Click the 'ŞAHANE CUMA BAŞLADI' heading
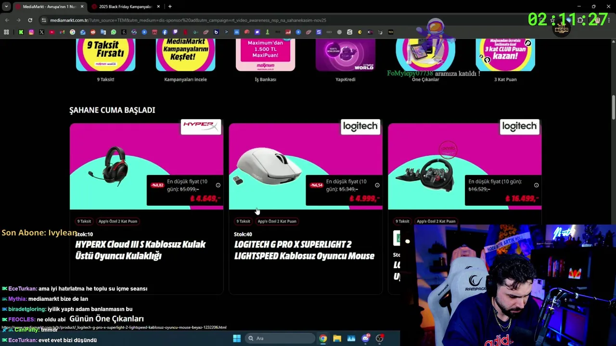Image resolution: width=616 pixels, height=346 pixels. (x=112, y=110)
